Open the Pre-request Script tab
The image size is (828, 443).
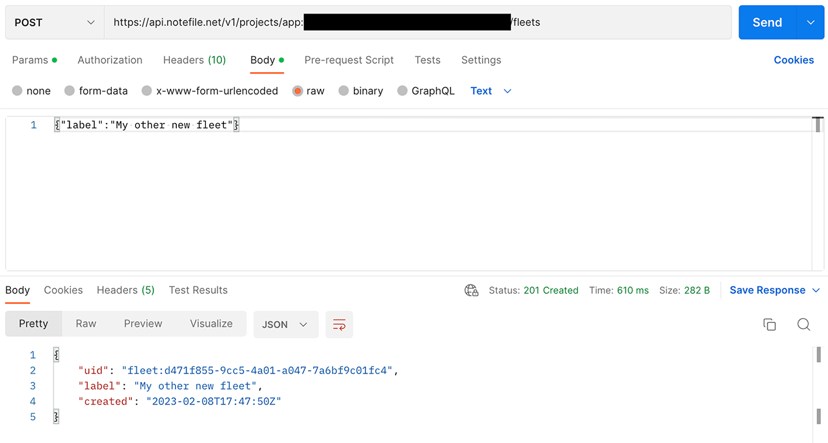(x=349, y=60)
